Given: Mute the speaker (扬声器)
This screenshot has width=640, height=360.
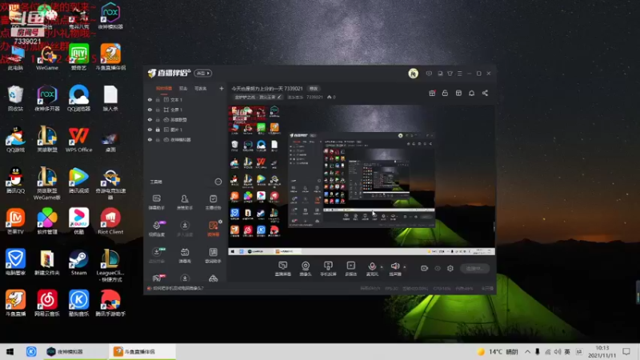Looking at the screenshot, I should pos(394,269).
